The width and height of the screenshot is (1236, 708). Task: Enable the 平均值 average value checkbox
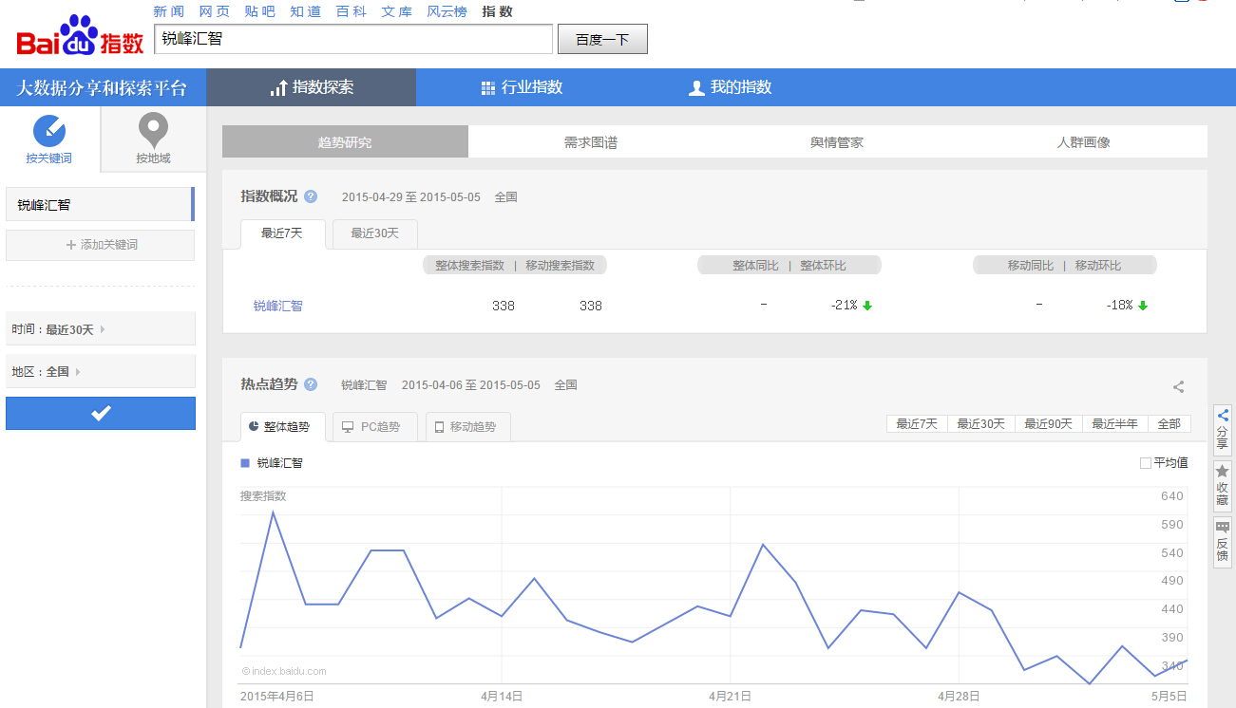(x=1146, y=462)
